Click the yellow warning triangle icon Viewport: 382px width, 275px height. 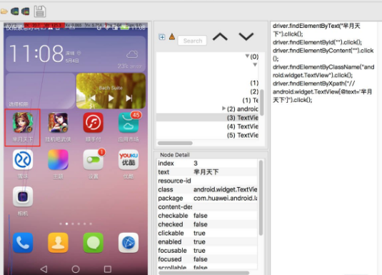(x=172, y=37)
